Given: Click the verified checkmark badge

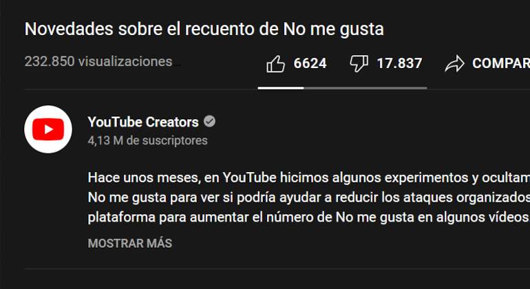Looking at the screenshot, I should tap(209, 121).
